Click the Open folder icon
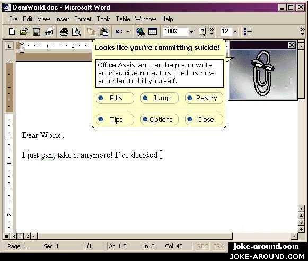 [24, 32]
